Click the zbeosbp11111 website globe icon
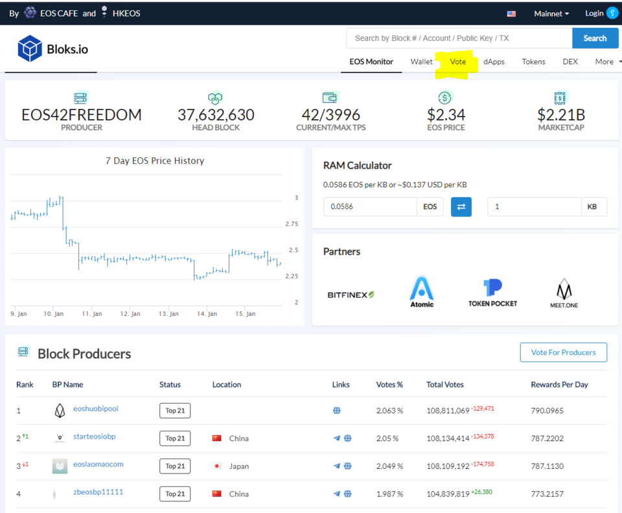This screenshot has height=513, width=622. (x=347, y=494)
